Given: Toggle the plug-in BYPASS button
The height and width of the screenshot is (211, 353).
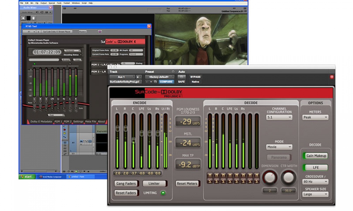Looking at the screenshot, I should pyautogui.click(x=195, y=77).
